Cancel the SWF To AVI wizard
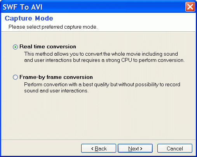The image size is (197, 157). (x=175, y=148)
